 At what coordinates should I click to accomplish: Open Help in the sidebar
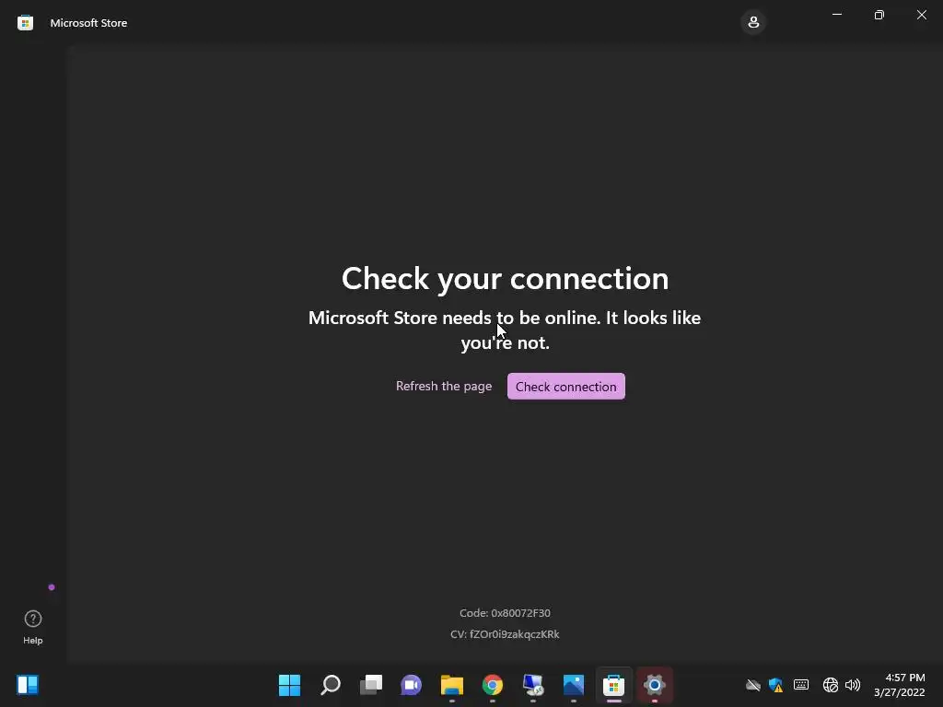tap(33, 627)
